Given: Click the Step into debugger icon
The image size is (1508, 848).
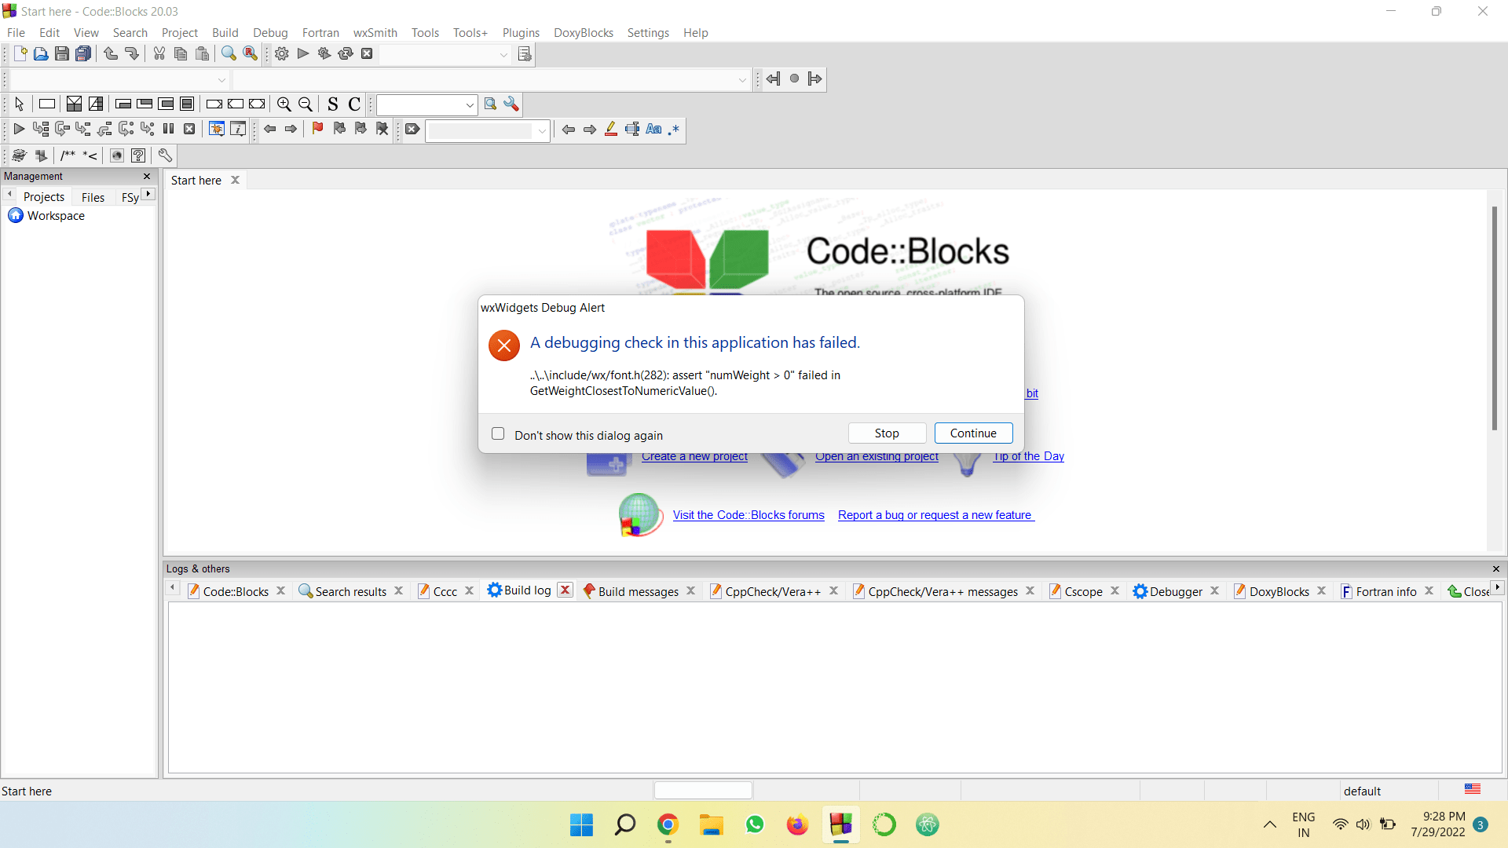Looking at the screenshot, I should pos(82,129).
